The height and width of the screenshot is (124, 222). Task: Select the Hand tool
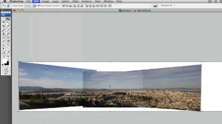4,56
